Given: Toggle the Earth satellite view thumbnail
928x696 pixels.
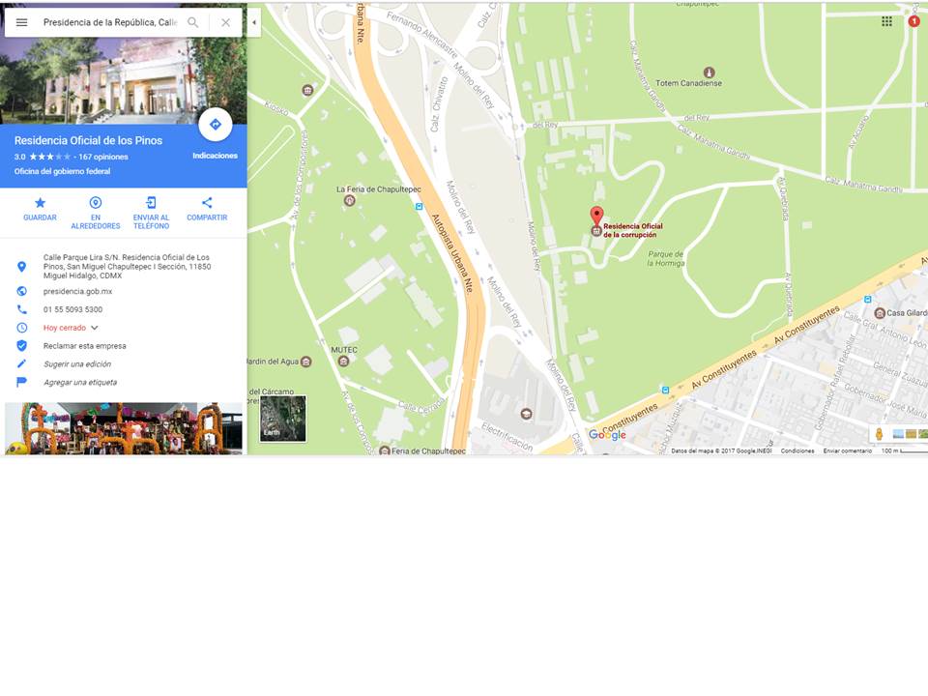Looking at the screenshot, I should (x=283, y=419).
